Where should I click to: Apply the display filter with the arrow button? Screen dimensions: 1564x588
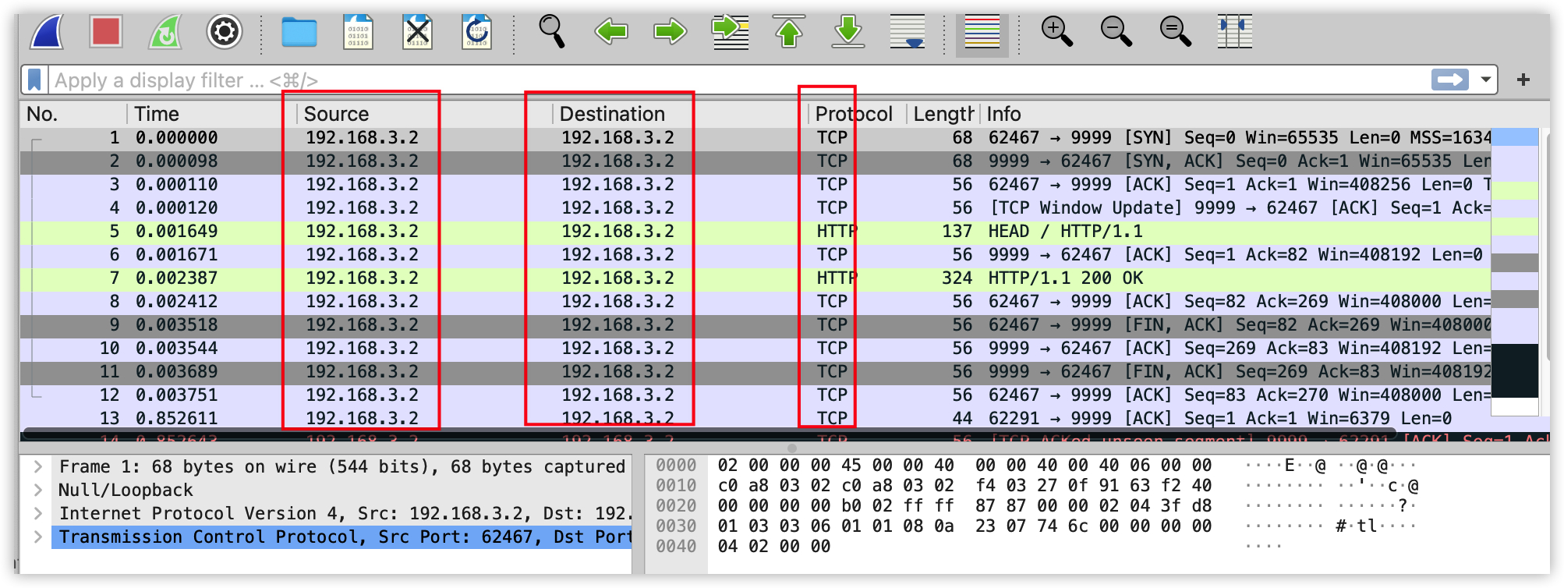pyautogui.click(x=1450, y=80)
